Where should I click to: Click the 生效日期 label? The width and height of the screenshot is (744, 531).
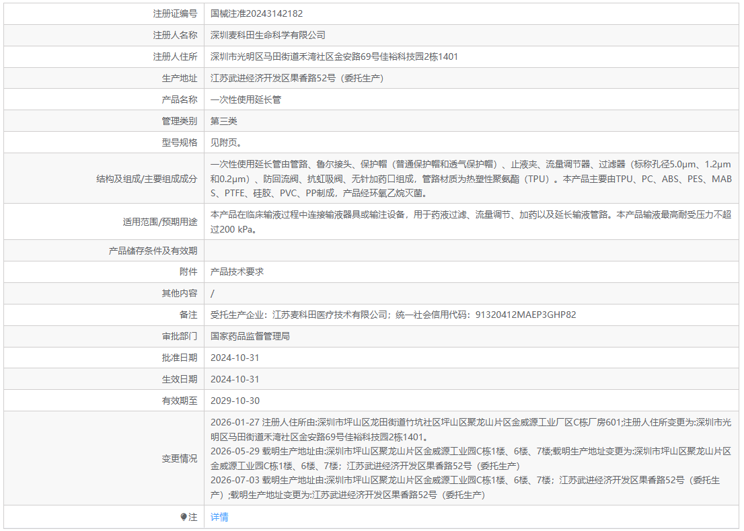[x=180, y=379]
